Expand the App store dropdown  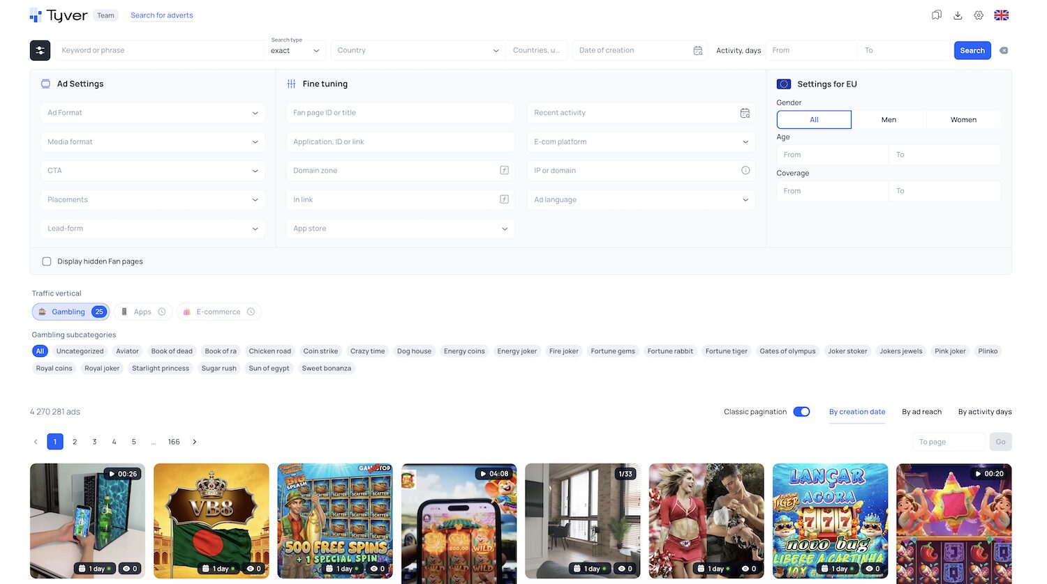[400, 229]
